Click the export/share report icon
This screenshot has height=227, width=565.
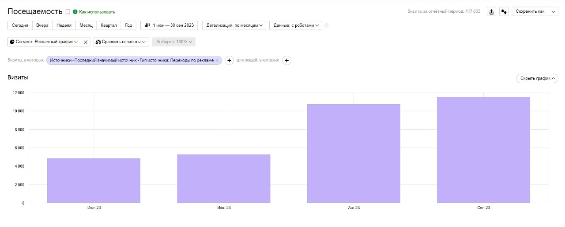point(491,12)
